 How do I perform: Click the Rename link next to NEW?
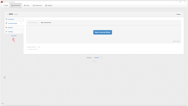tap(16, 14)
